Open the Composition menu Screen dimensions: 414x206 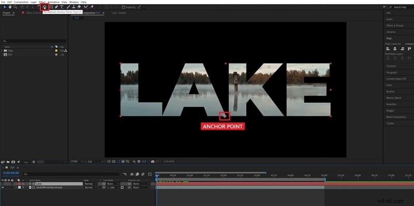coord(21,2)
